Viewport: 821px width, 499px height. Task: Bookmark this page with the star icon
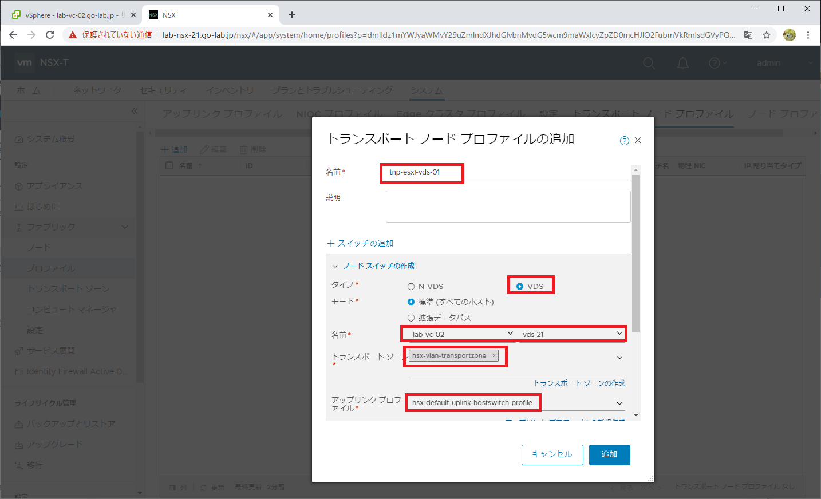click(767, 35)
